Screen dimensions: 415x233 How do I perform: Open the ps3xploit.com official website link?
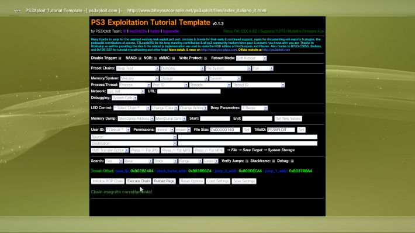[x=276, y=50]
